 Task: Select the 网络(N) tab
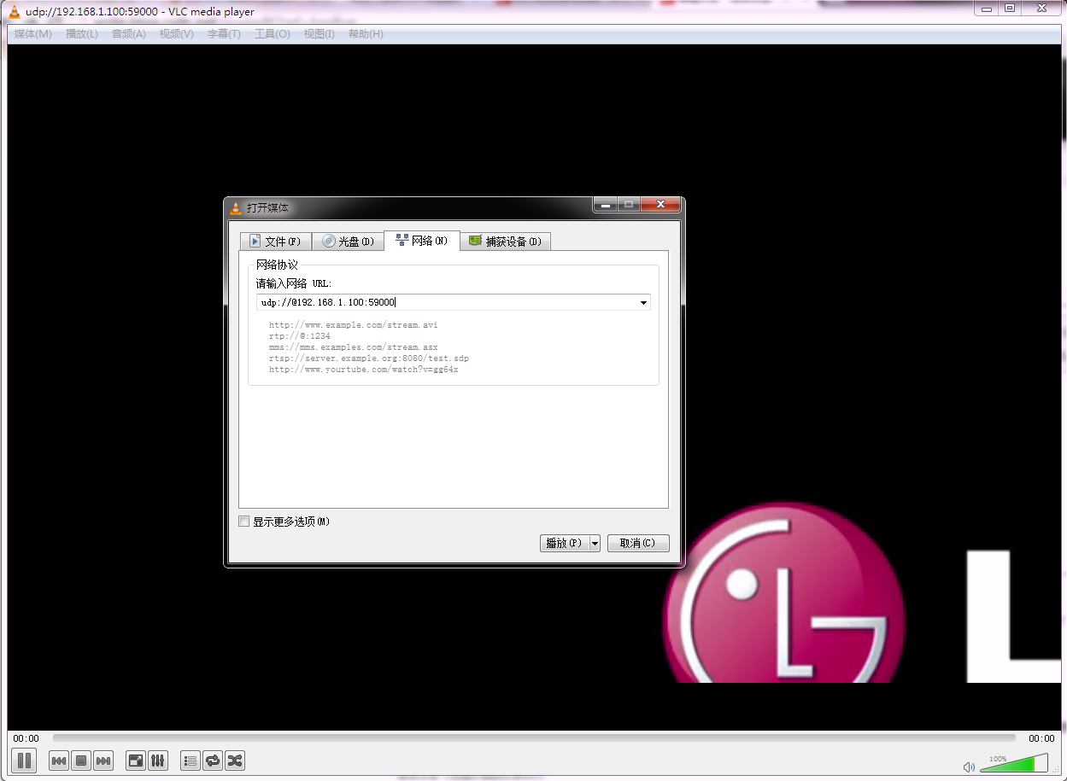pos(422,241)
